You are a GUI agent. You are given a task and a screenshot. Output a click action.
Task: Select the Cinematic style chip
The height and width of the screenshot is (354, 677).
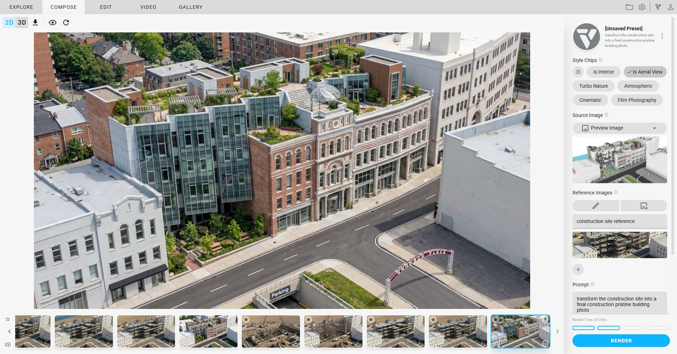(x=590, y=100)
